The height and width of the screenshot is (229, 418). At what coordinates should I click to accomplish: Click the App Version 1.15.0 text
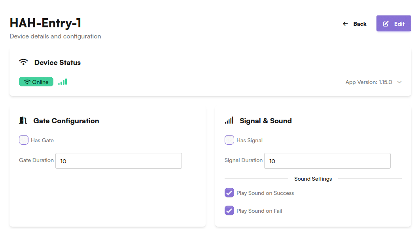pos(369,82)
